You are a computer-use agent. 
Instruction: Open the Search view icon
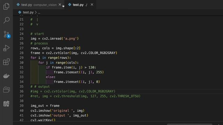pos(6,20)
